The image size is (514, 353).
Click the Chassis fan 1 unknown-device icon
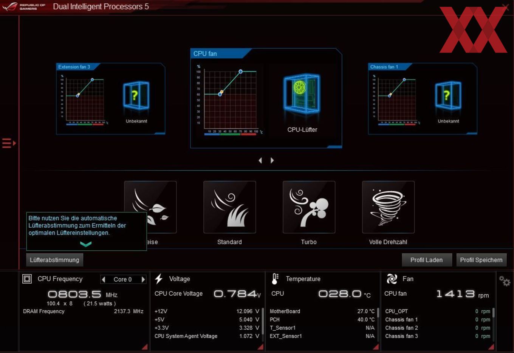click(x=448, y=95)
